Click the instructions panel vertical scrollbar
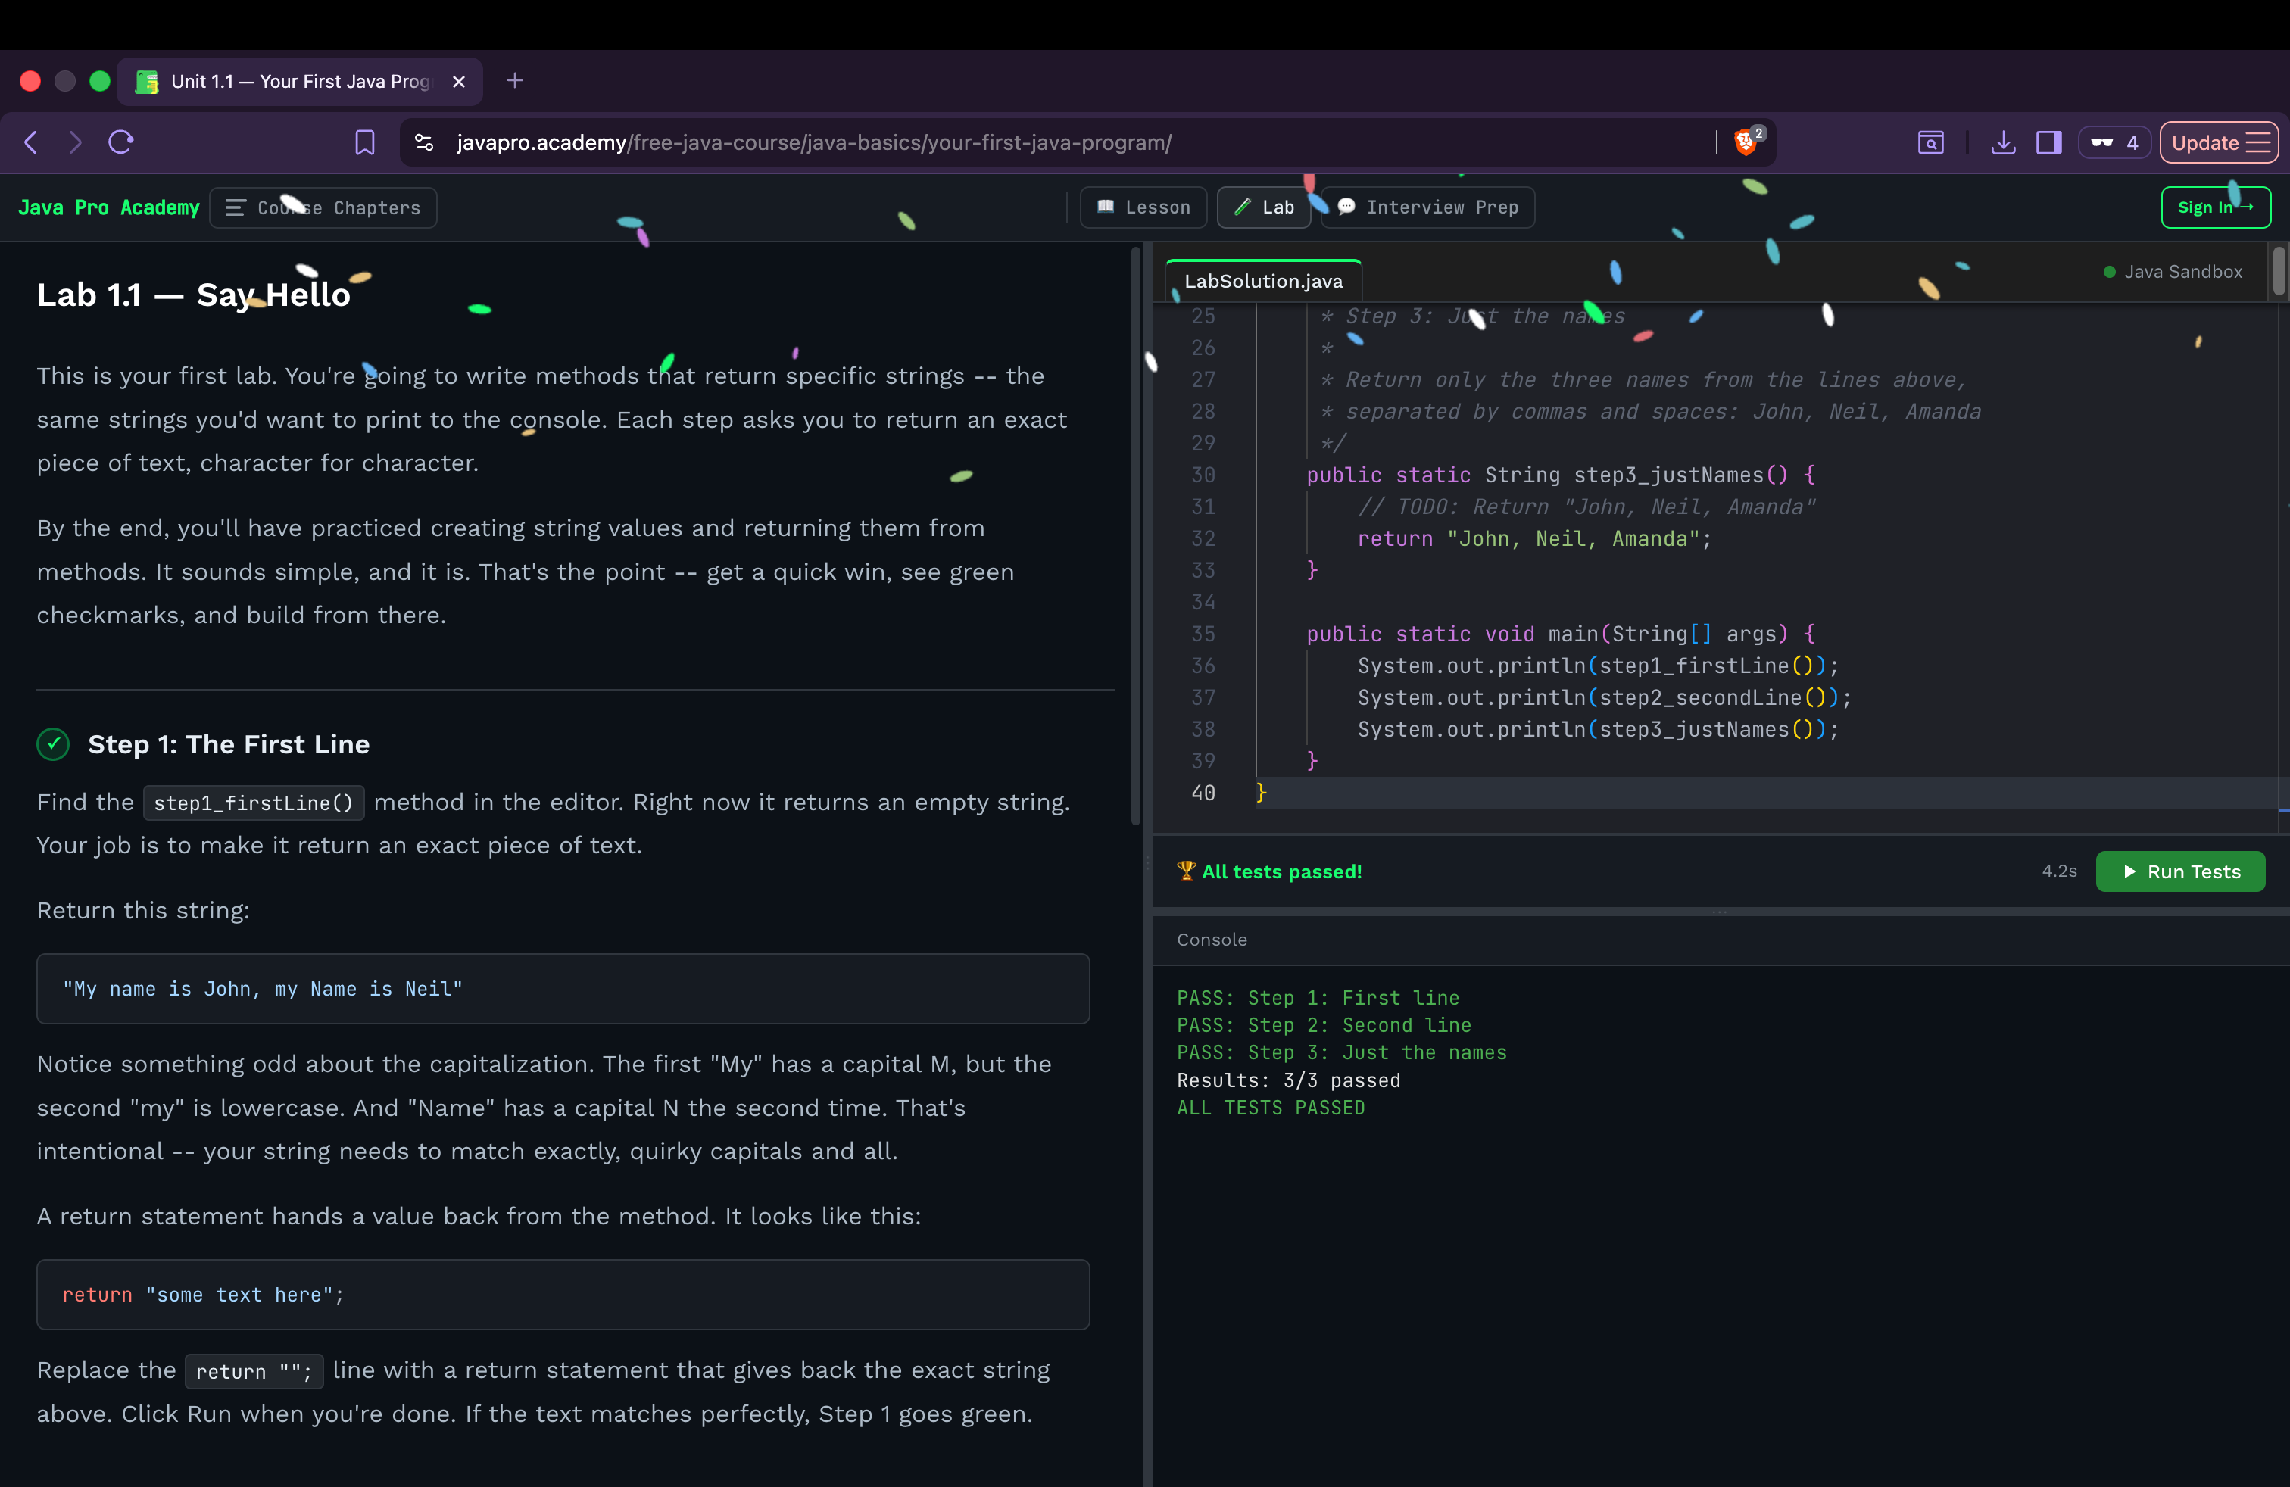This screenshot has height=1487, width=2290. coord(1135,535)
